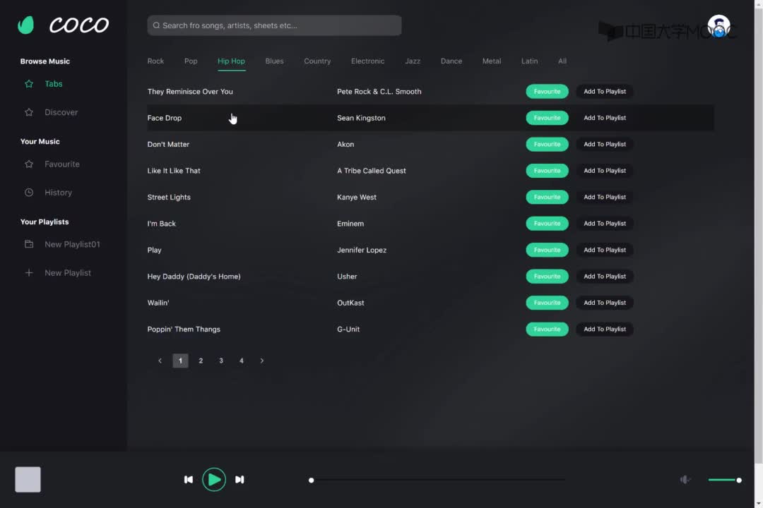This screenshot has width=763, height=508.
Task: Go to page 4 of songs
Action: [x=242, y=361]
